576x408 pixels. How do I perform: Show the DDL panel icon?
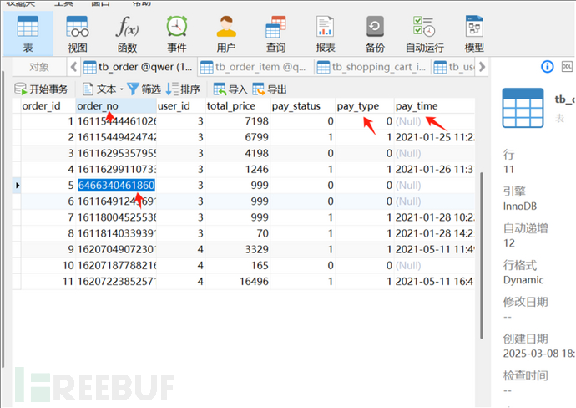coord(567,67)
